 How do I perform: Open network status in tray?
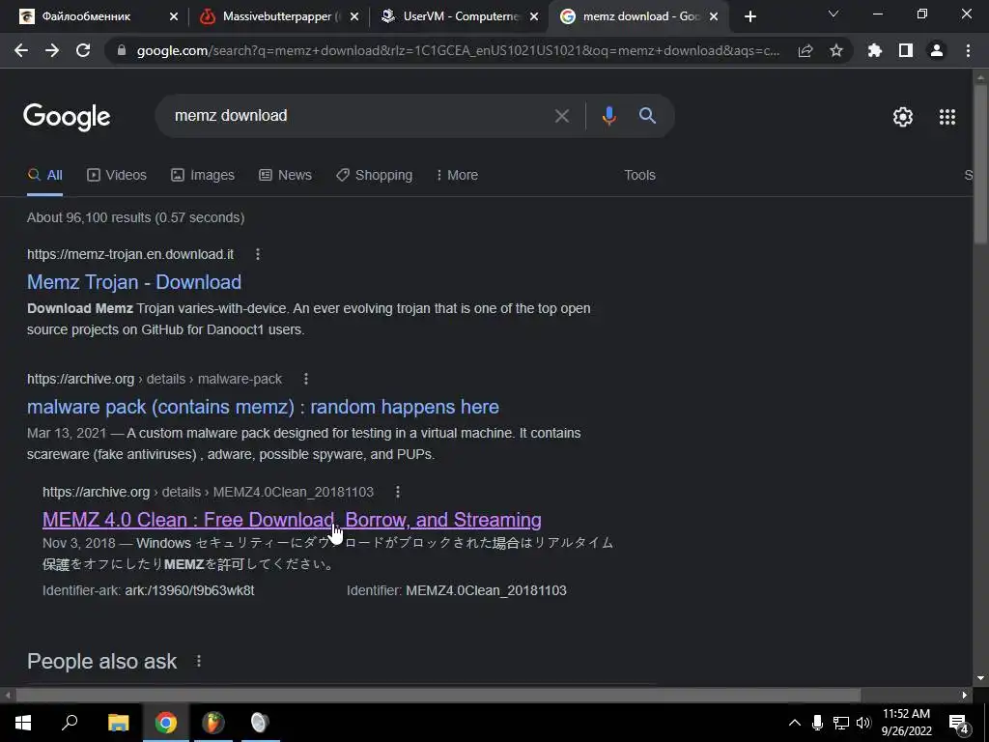(x=841, y=723)
